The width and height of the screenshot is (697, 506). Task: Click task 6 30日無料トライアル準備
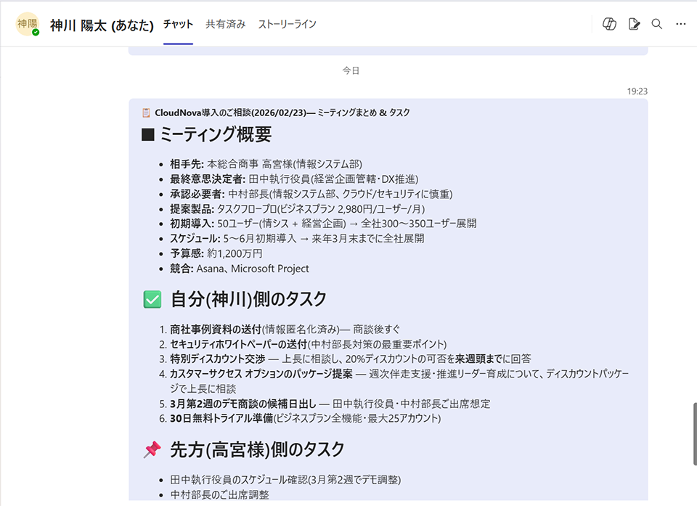click(x=306, y=418)
